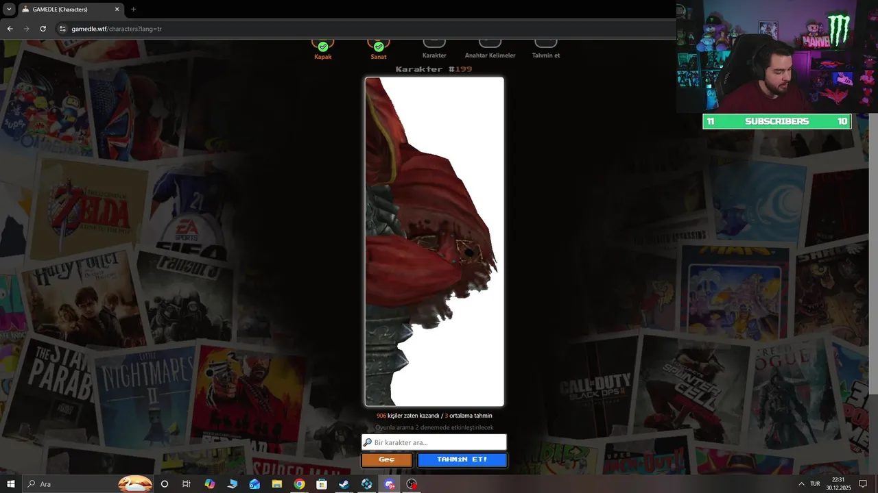The image size is (878, 493).
Task: Close the GAMEDLE browser tab
Action: [117, 10]
